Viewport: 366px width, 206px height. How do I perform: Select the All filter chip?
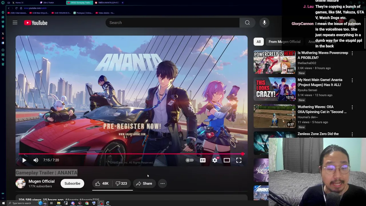tap(258, 41)
